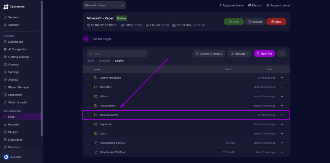This screenshot has width=330, height=163.
Task: Click the code brackets icon button
Action: (x=282, y=54)
